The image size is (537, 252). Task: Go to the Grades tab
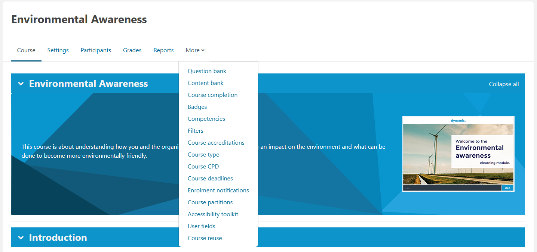132,50
